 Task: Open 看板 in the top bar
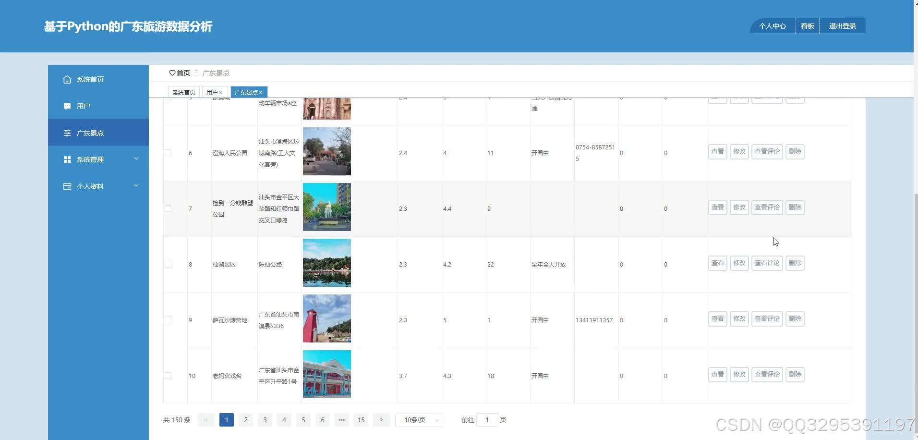coord(808,26)
